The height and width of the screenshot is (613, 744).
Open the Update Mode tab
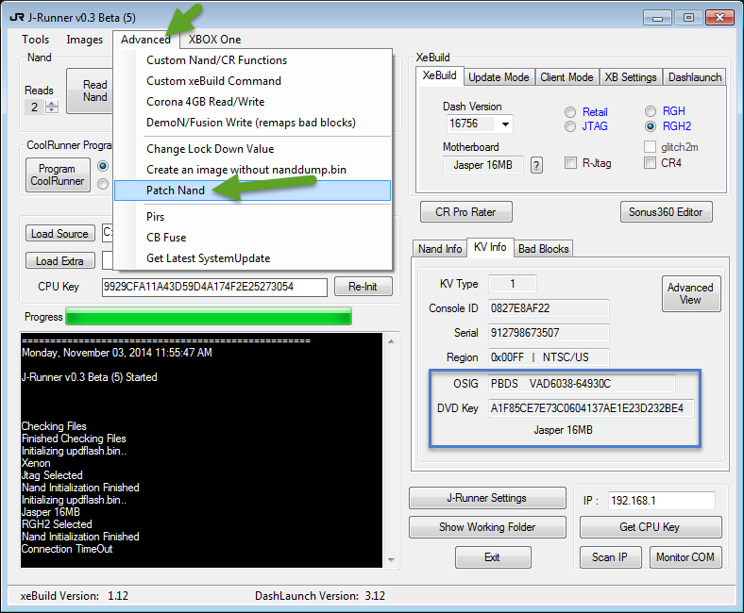499,77
